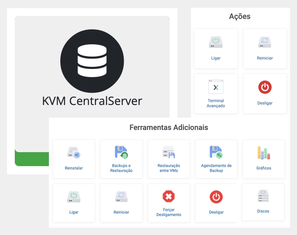Click the green status bar below server card
This screenshot has width=297, height=235.
pos(31,158)
